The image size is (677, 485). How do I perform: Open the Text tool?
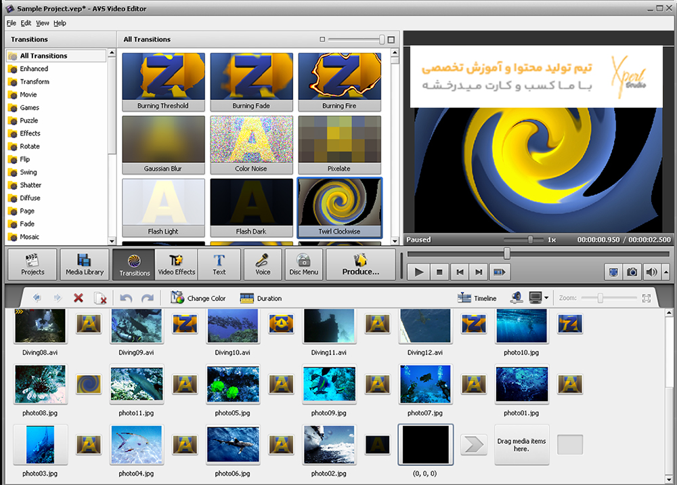[219, 264]
